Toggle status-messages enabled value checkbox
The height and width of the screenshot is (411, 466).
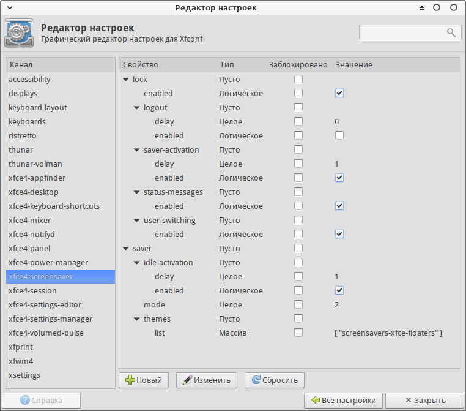click(x=339, y=206)
